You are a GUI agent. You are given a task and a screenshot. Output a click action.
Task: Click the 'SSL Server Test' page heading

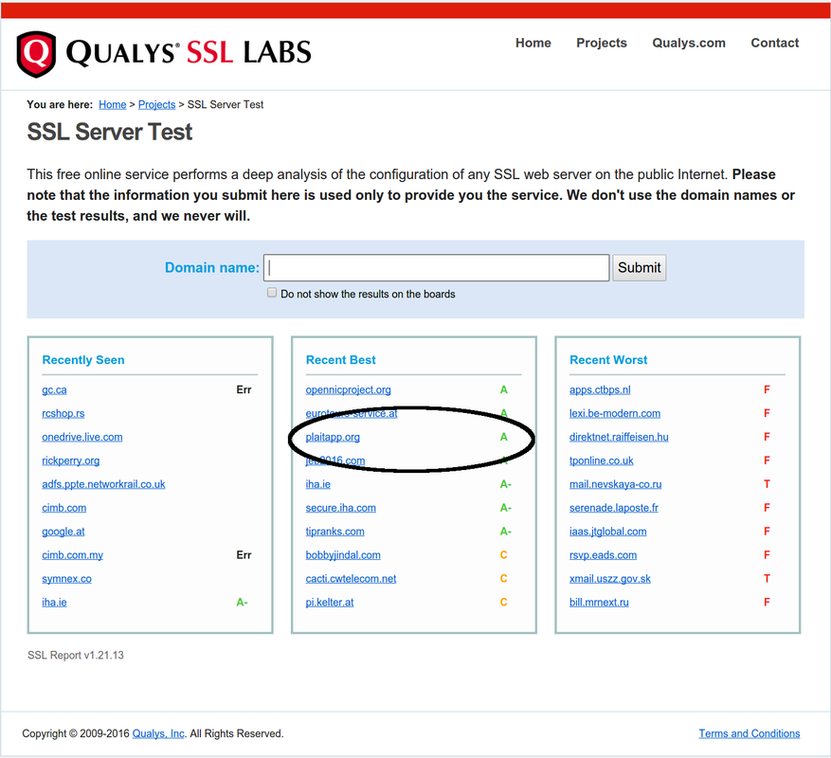110,132
